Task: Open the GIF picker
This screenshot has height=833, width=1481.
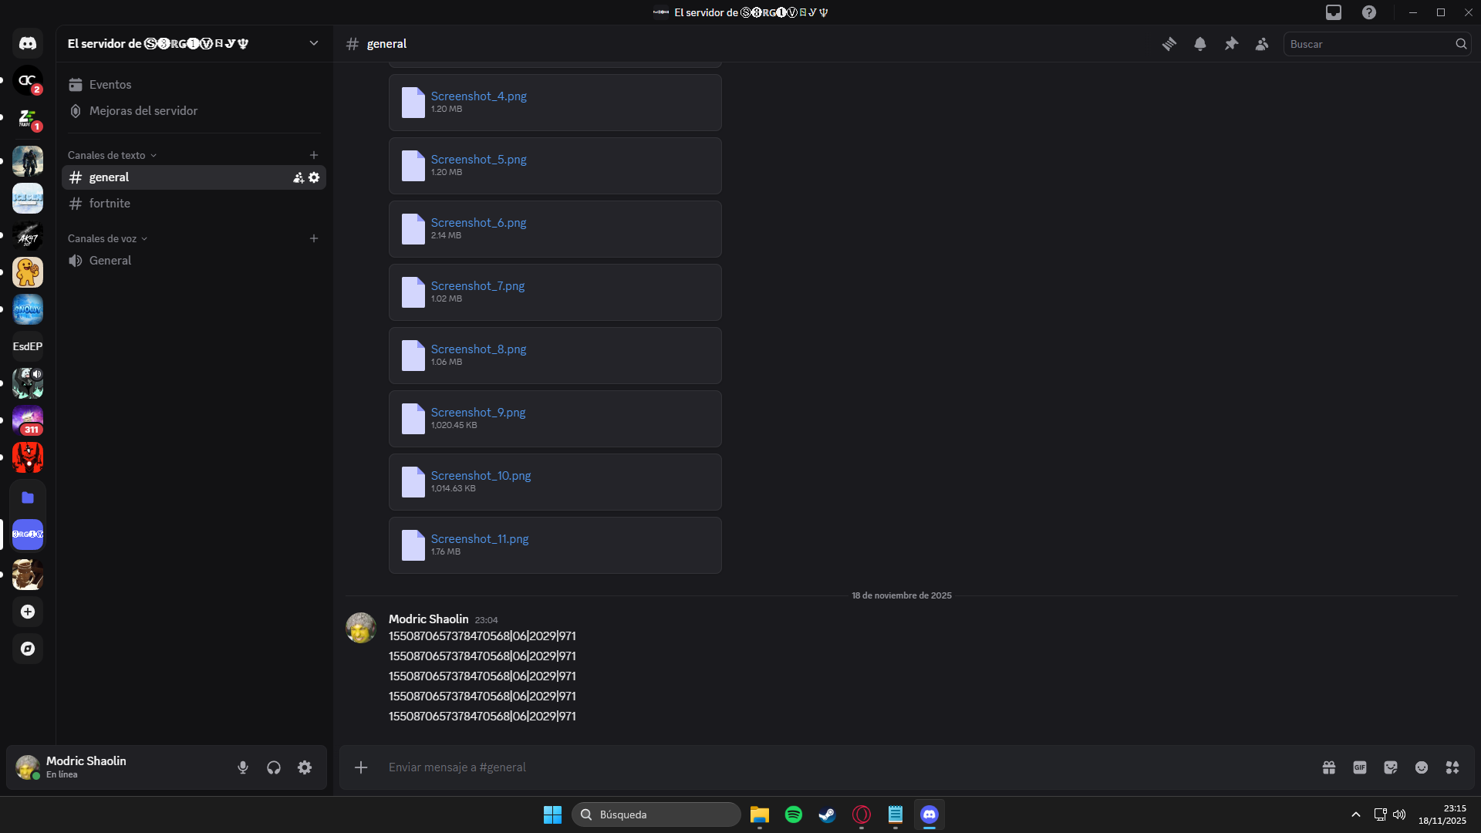Action: click(x=1360, y=767)
